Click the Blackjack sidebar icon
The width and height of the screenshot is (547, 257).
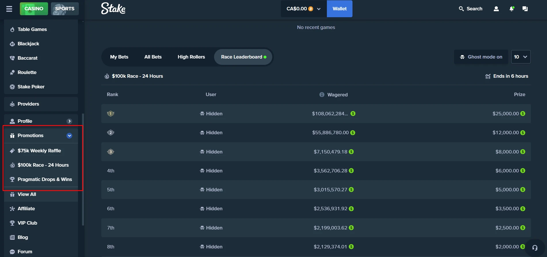click(x=12, y=44)
